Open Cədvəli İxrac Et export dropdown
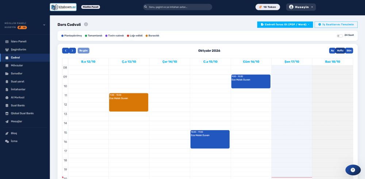 coord(285,24)
